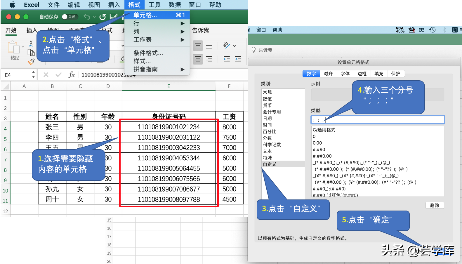Click the Copy icon below scissors

pos(31,53)
